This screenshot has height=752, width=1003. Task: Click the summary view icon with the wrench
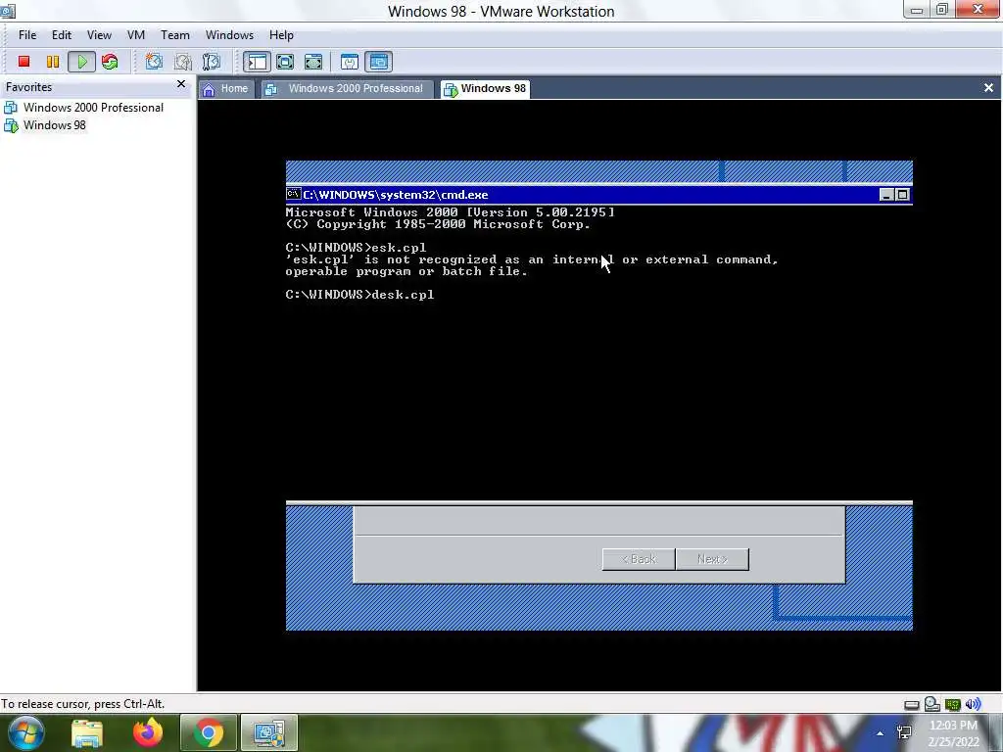click(x=350, y=62)
